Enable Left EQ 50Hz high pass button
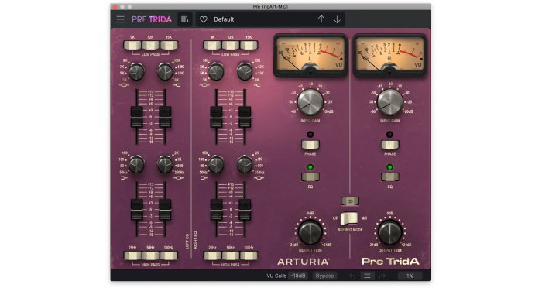The height and width of the screenshot is (288, 542). pos(150,255)
